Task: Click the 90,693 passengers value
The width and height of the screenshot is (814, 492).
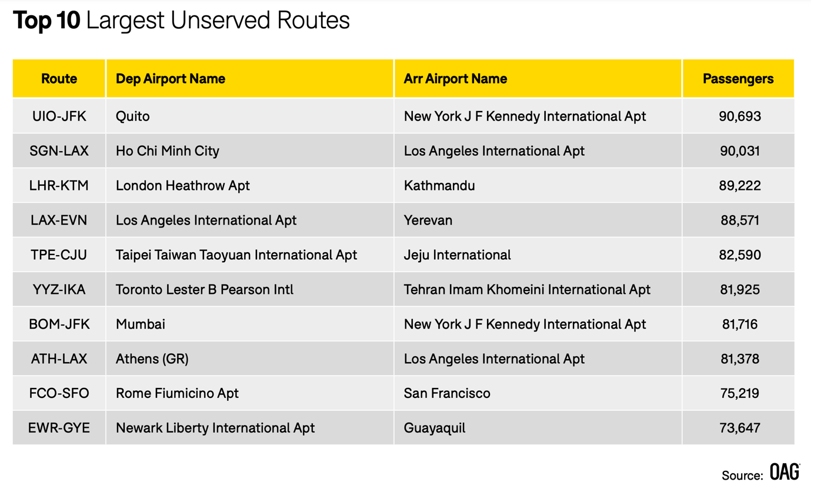Action: tap(739, 116)
